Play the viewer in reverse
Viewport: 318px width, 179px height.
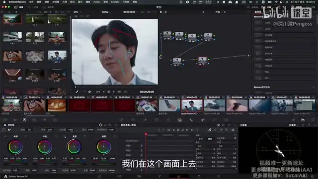point(103,91)
